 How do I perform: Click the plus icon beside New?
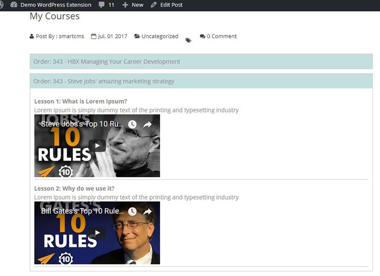[125, 5]
